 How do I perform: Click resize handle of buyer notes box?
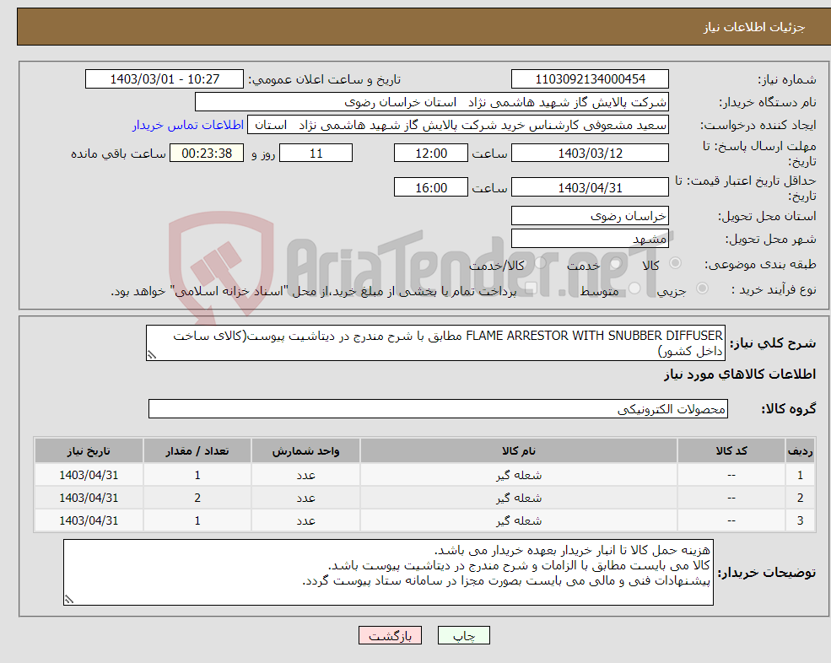coord(69,600)
